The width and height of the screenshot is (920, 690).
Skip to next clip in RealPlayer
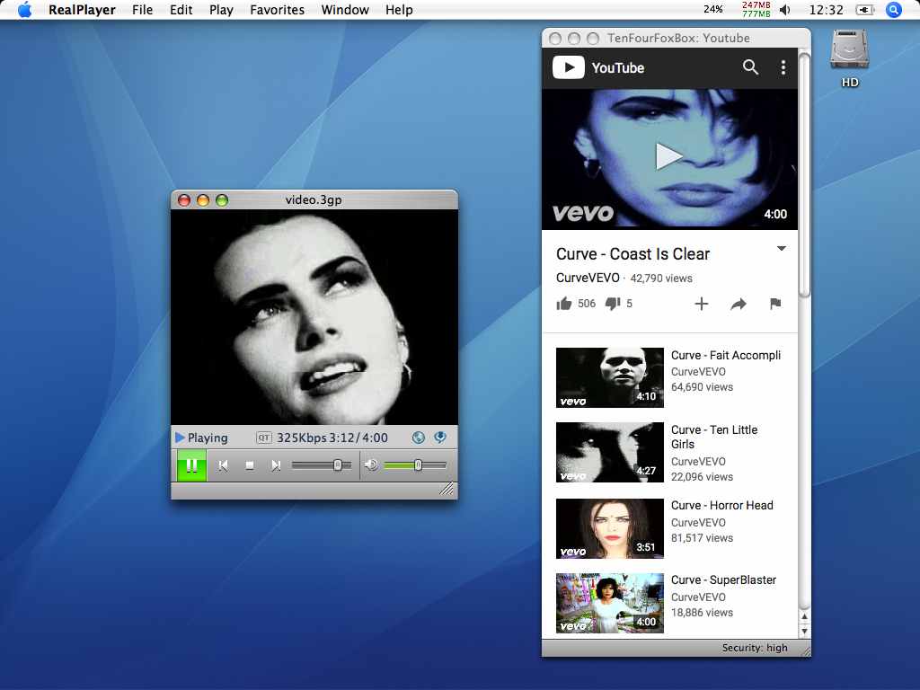tap(276, 466)
